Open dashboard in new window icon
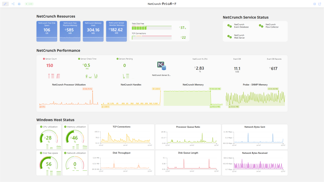The height and width of the screenshot is (182, 324). click(x=320, y=4)
